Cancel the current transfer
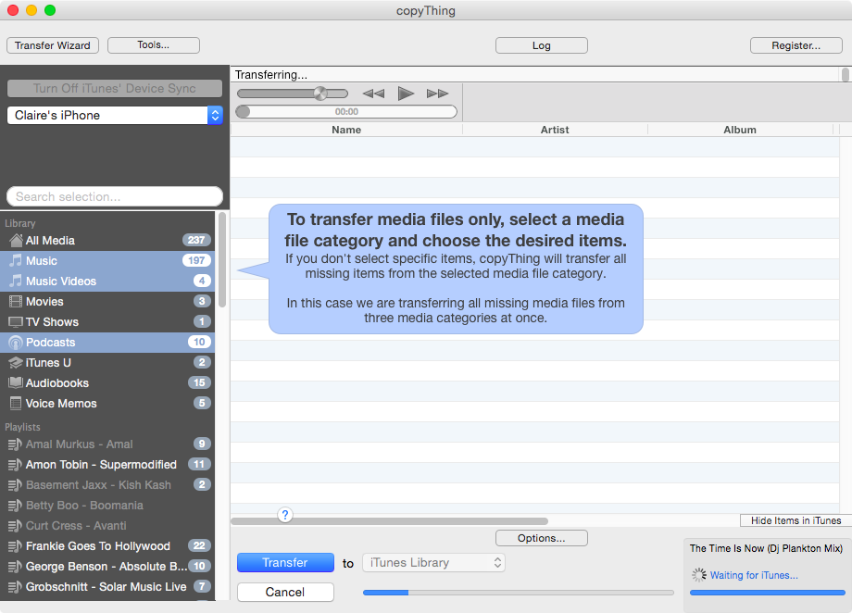 [285, 592]
